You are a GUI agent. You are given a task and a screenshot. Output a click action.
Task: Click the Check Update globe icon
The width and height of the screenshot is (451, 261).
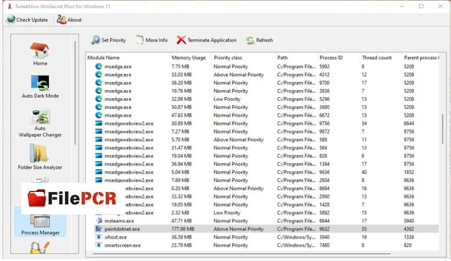(x=11, y=19)
